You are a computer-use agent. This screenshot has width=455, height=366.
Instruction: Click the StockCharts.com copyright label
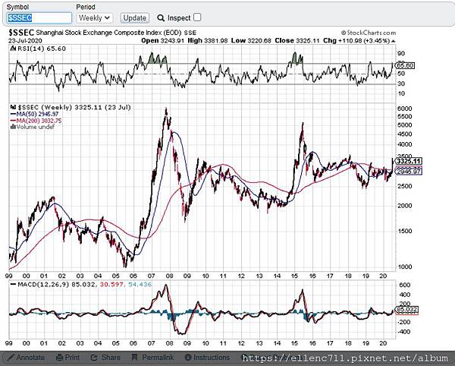pos(369,33)
